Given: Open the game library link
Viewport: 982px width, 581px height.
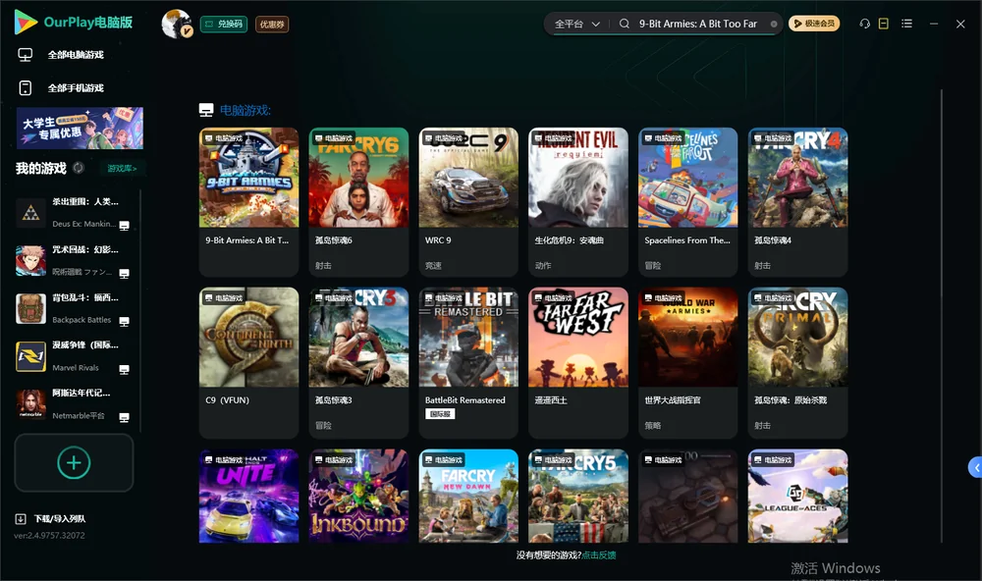Looking at the screenshot, I should [122, 168].
